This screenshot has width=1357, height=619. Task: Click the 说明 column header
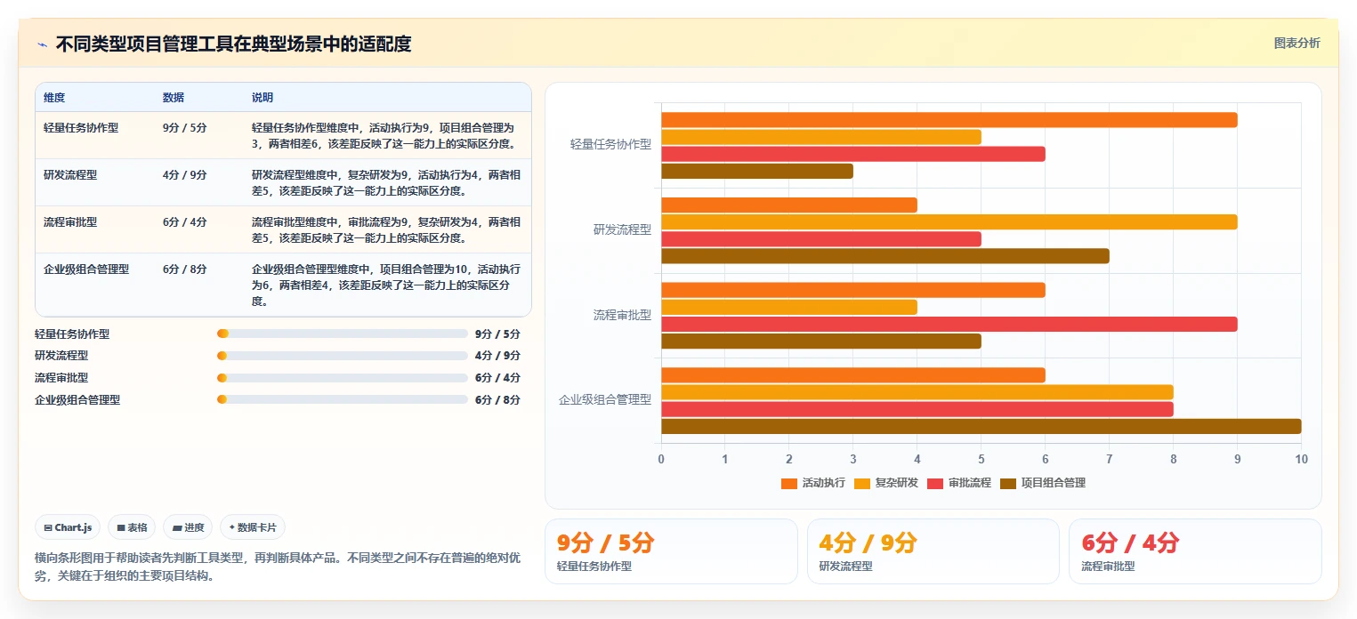click(x=263, y=97)
